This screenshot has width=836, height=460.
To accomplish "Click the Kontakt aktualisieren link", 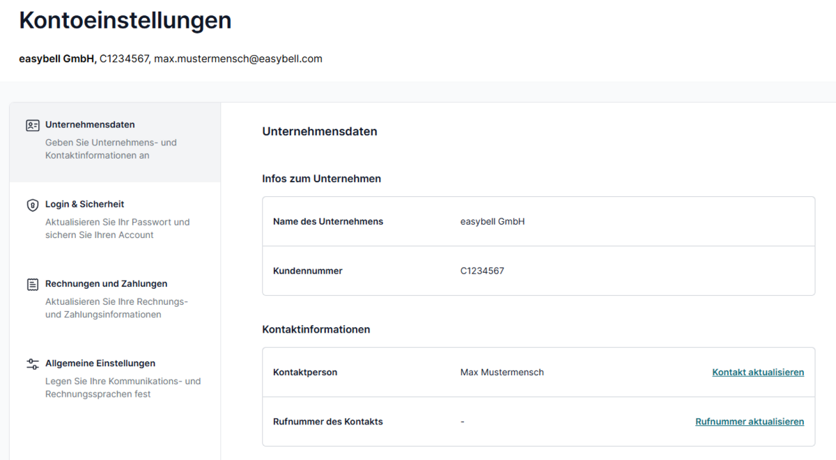I will [757, 372].
